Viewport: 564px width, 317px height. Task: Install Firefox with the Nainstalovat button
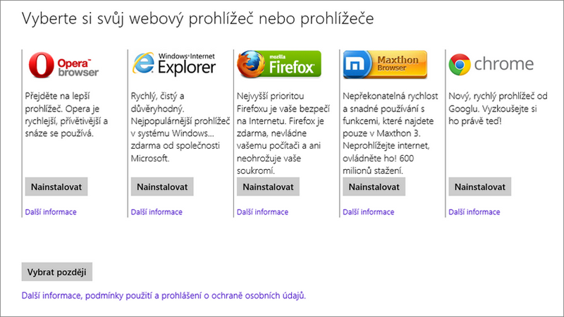point(268,187)
